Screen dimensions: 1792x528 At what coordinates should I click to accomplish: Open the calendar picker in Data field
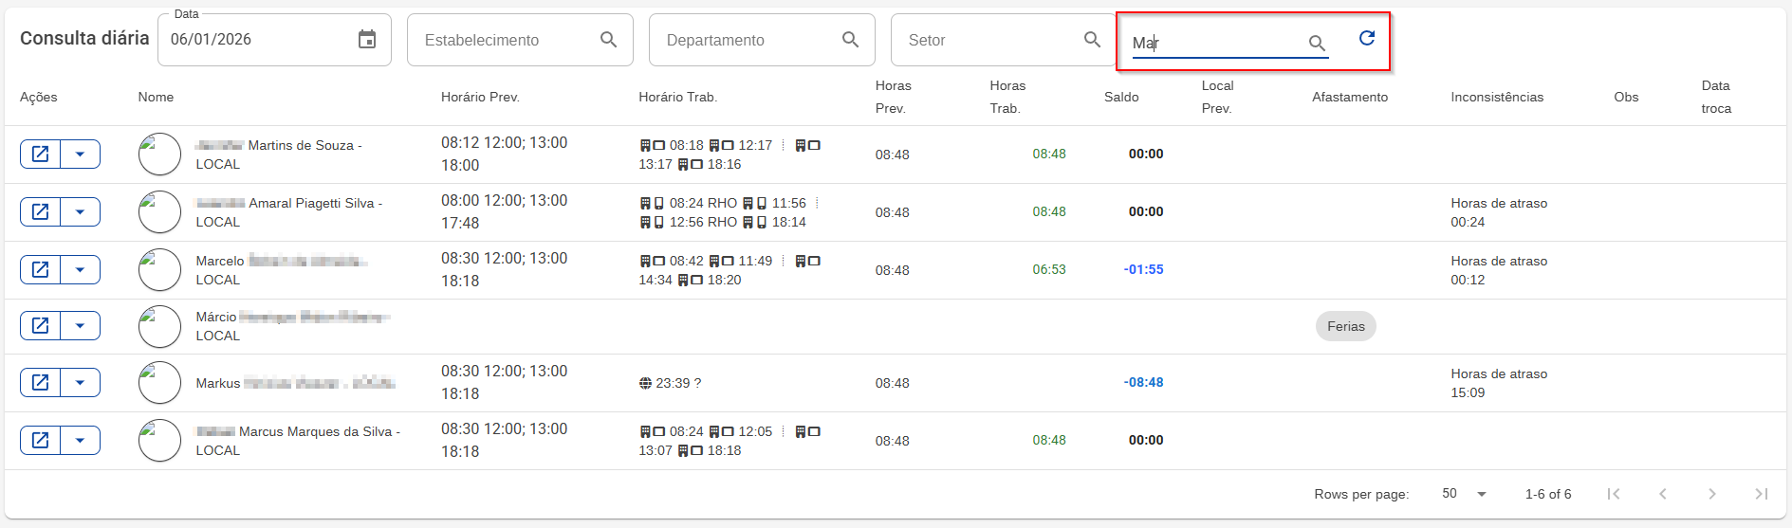(367, 40)
